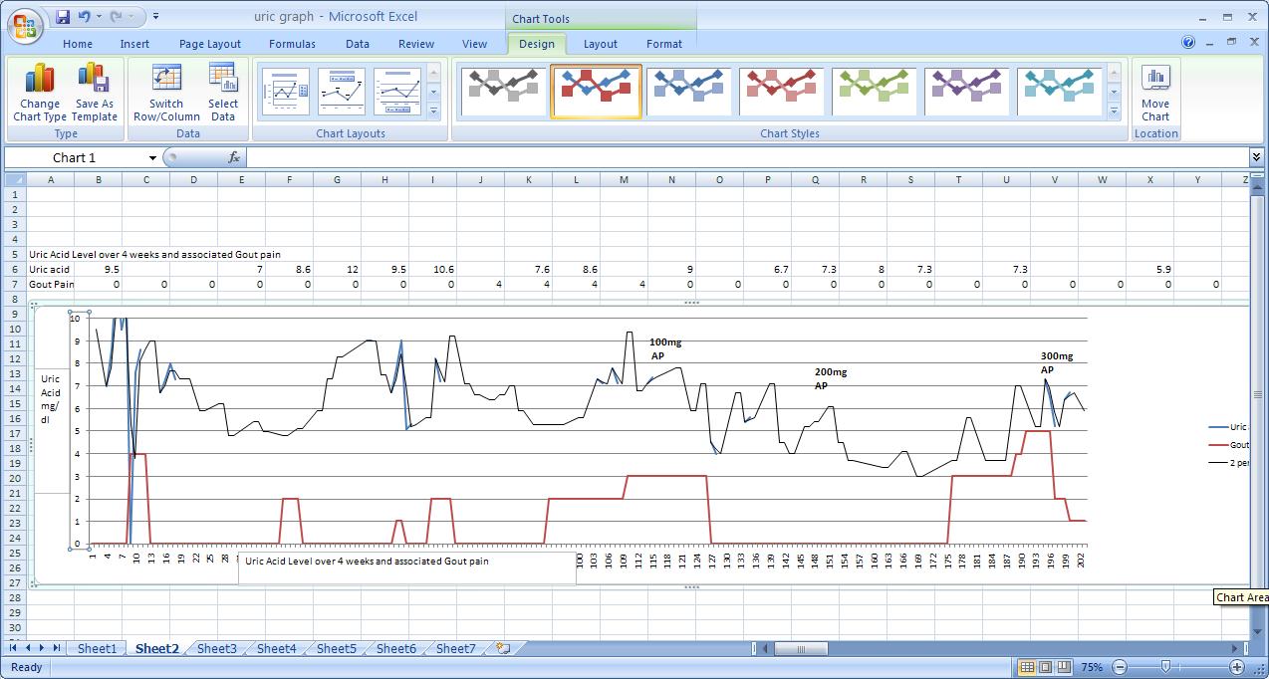Open the Undo history dropdown
Viewport: 1269px width, 679px height.
[99, 17]
